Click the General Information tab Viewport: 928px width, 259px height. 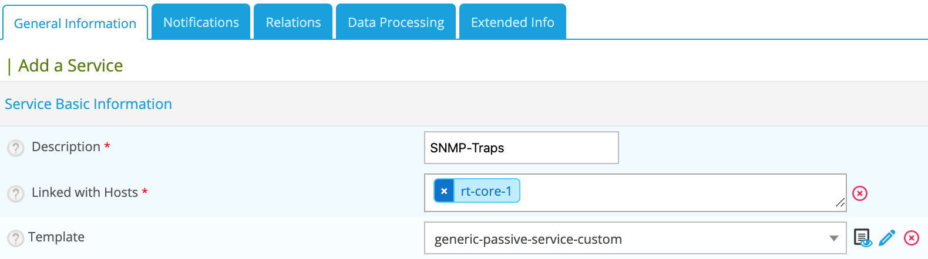tap(75, 23)
